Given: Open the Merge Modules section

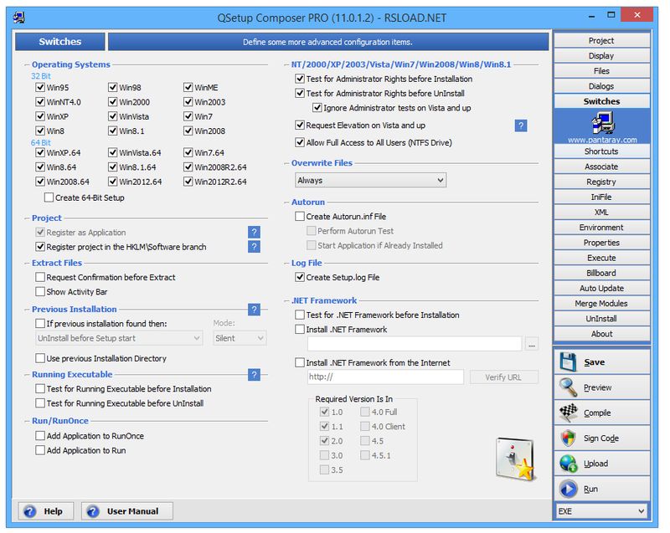Looking at the screenshot, I should [x=601, y=304].
